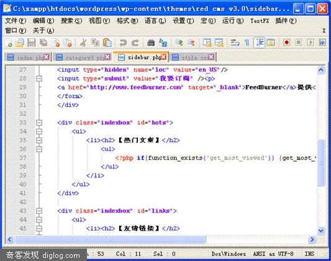The image size is (331, 261).
Task: Open the 插件(P) menu
Action: point(286,21)
